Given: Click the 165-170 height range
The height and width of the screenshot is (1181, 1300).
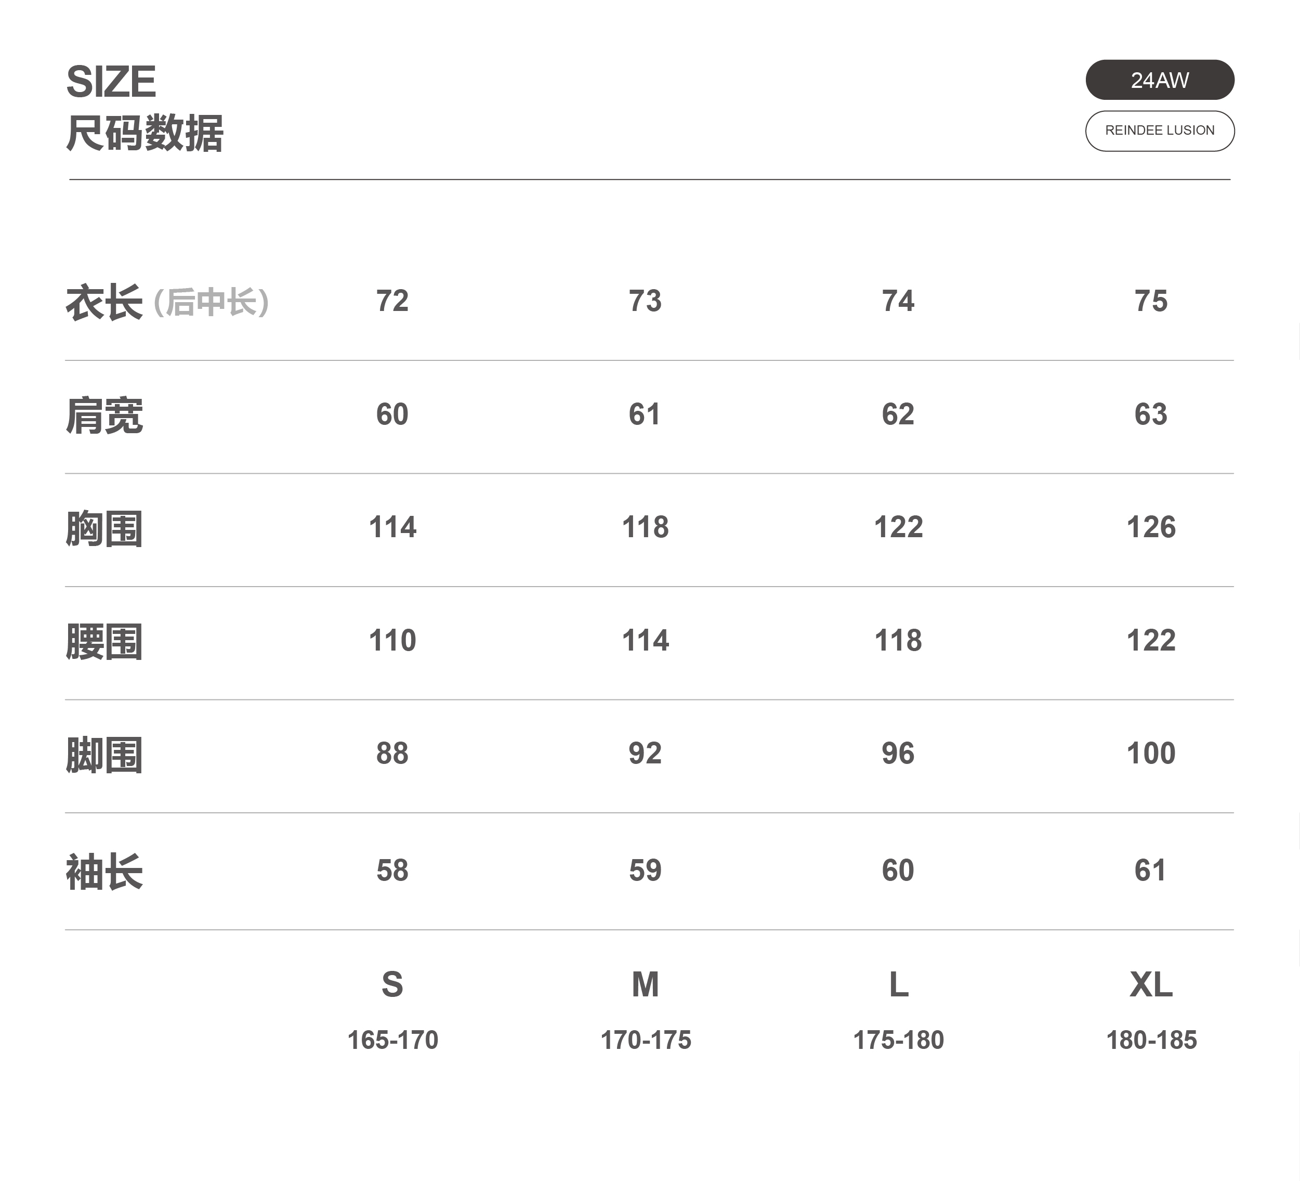Looking at the screenshot, I should point(392,1041).
